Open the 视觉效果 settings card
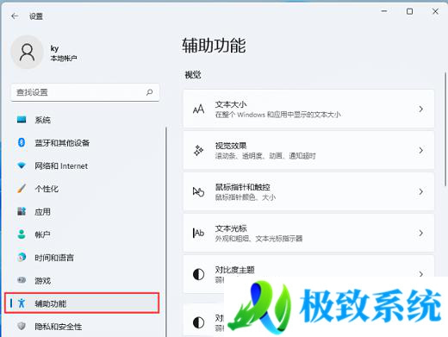The height and width of the screenshot is (337, 448). [x=308, y=150]
